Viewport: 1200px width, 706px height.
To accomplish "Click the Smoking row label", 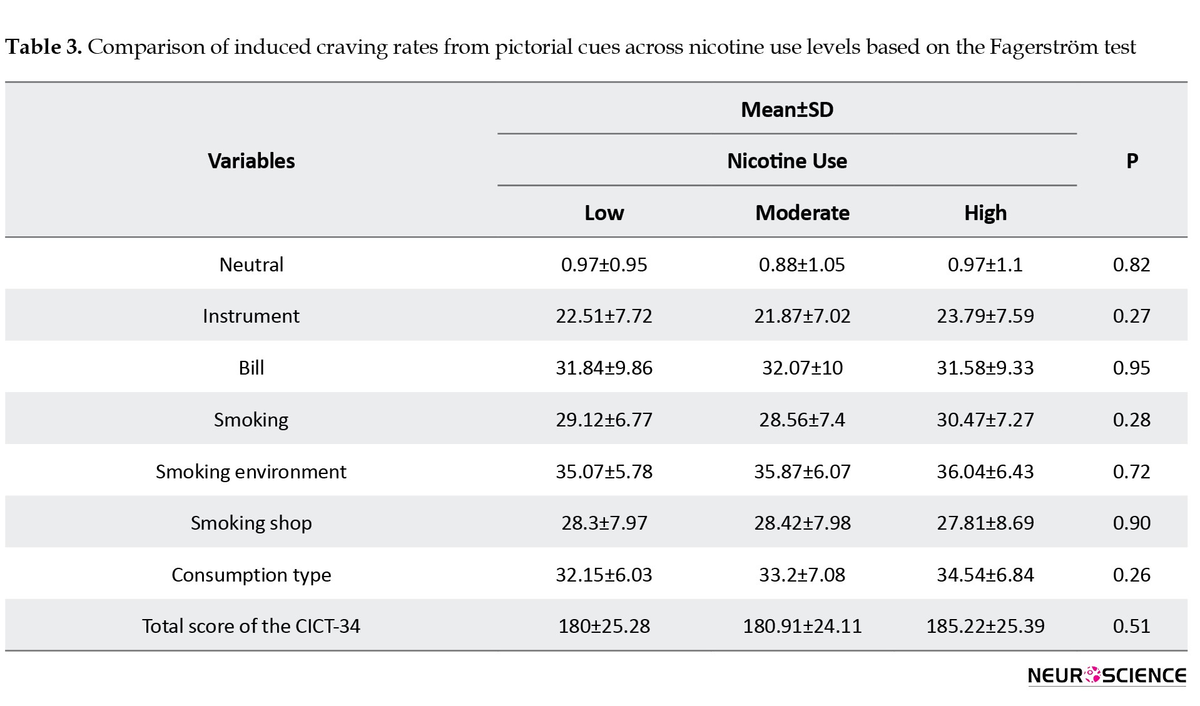I will point(252,420).
